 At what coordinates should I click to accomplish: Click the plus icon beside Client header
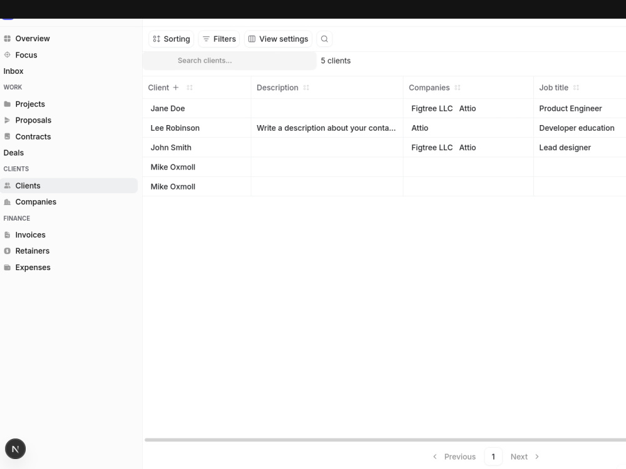coord(176,88)
